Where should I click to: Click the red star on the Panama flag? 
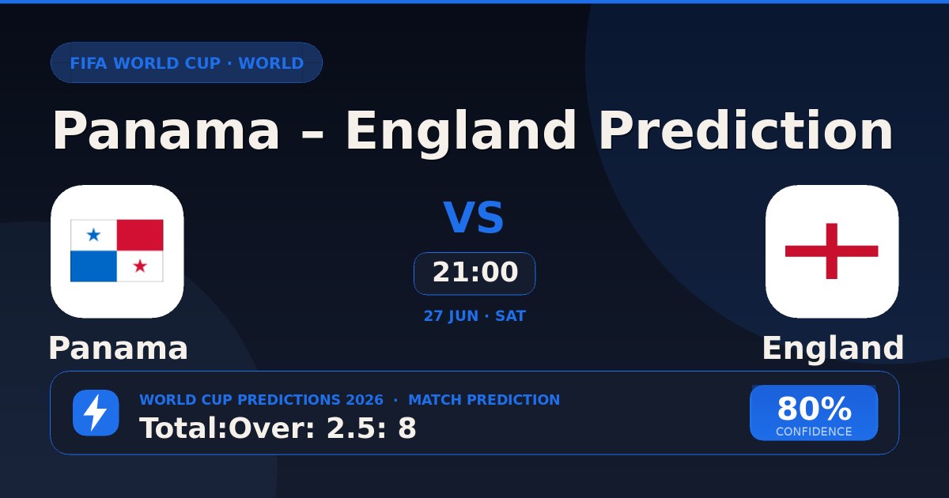[140, 266]
